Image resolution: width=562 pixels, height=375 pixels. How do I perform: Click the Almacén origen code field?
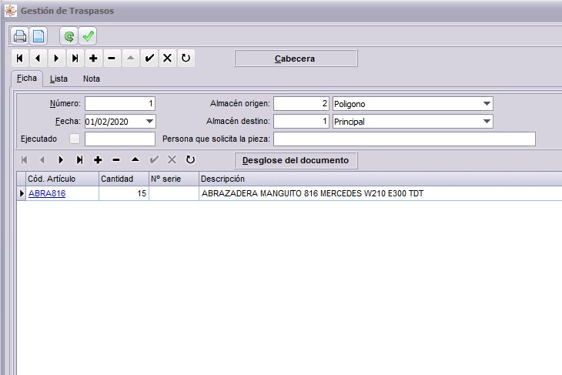tap(302, 104)
